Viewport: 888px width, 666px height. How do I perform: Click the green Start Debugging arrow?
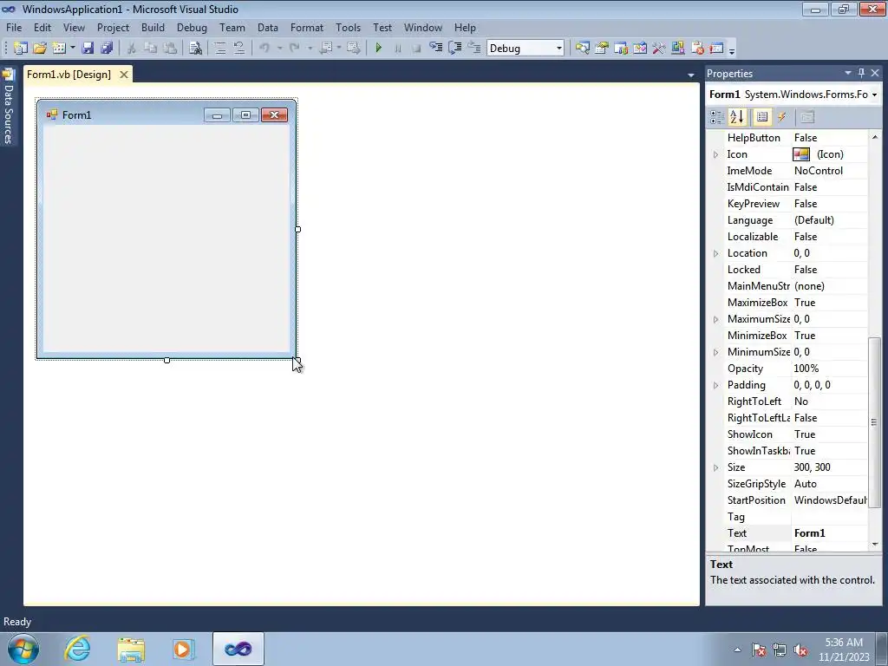(379, 49)
